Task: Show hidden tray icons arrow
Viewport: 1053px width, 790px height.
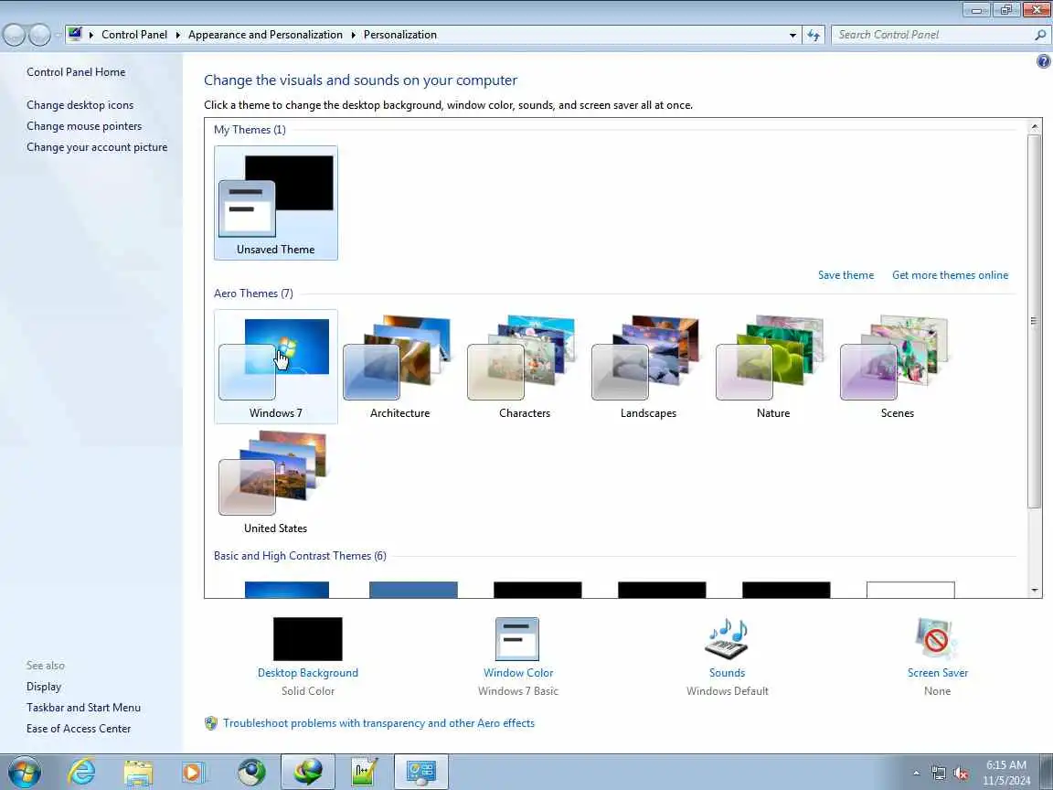Action: click(916, 774)
